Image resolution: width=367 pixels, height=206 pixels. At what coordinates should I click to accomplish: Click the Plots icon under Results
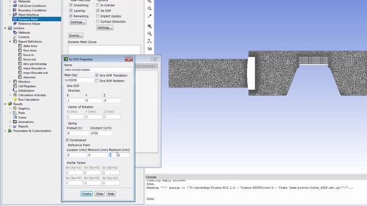pyautogui.click(x=15, y=113)
